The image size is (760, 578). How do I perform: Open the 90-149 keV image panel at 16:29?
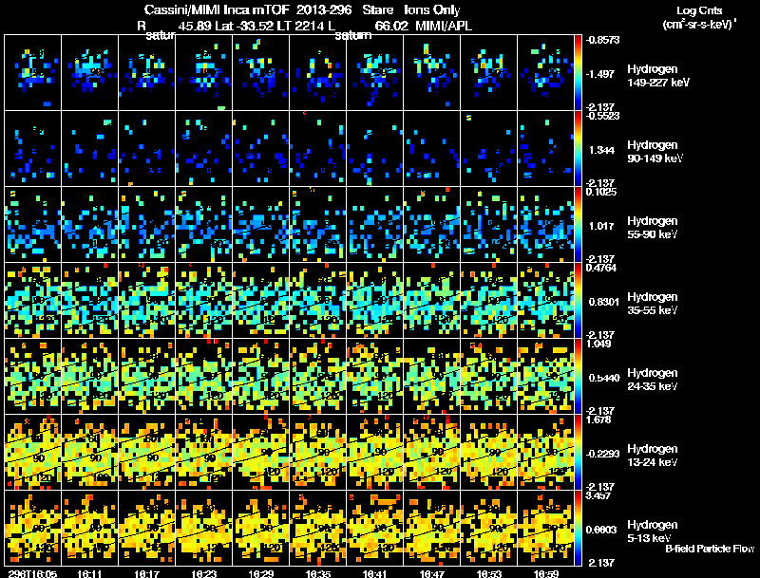coord(260,149)
